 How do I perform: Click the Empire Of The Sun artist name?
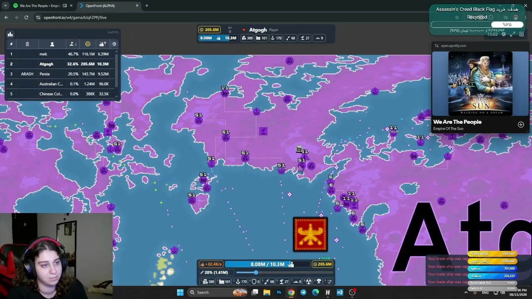(x=448, y=129)
